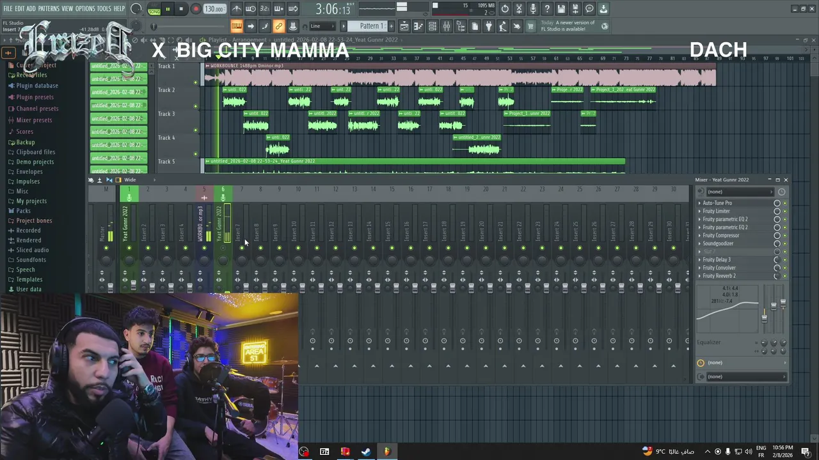
Task: Click the stamp tool icon in toolbar
Action: click(292, 26)
